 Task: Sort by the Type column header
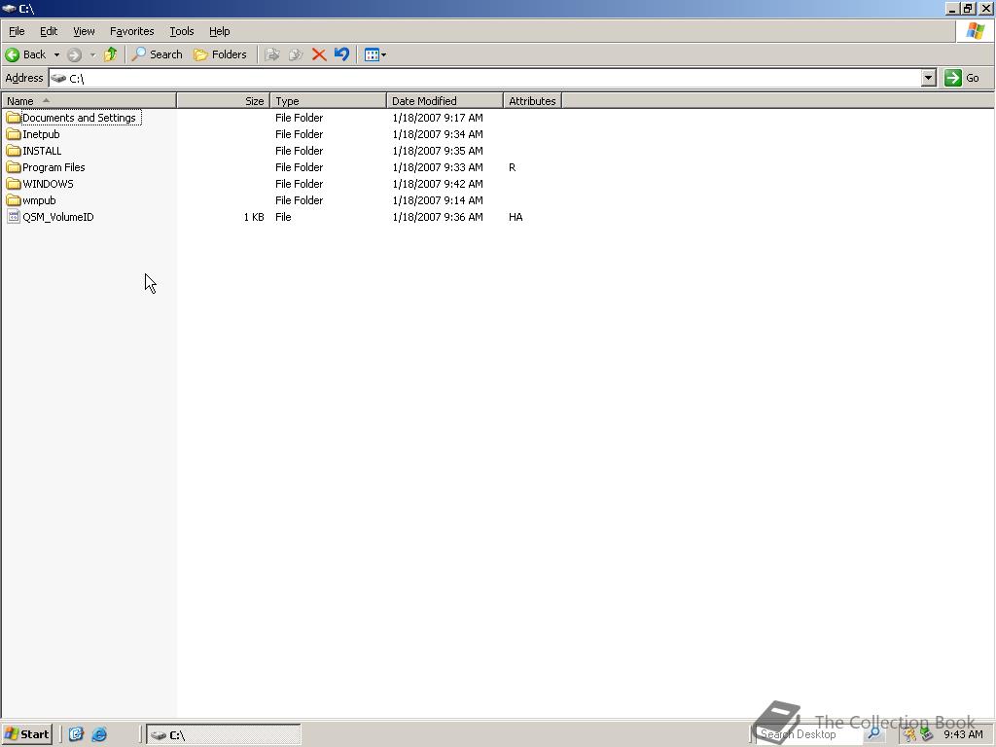[x=329, y=101]
